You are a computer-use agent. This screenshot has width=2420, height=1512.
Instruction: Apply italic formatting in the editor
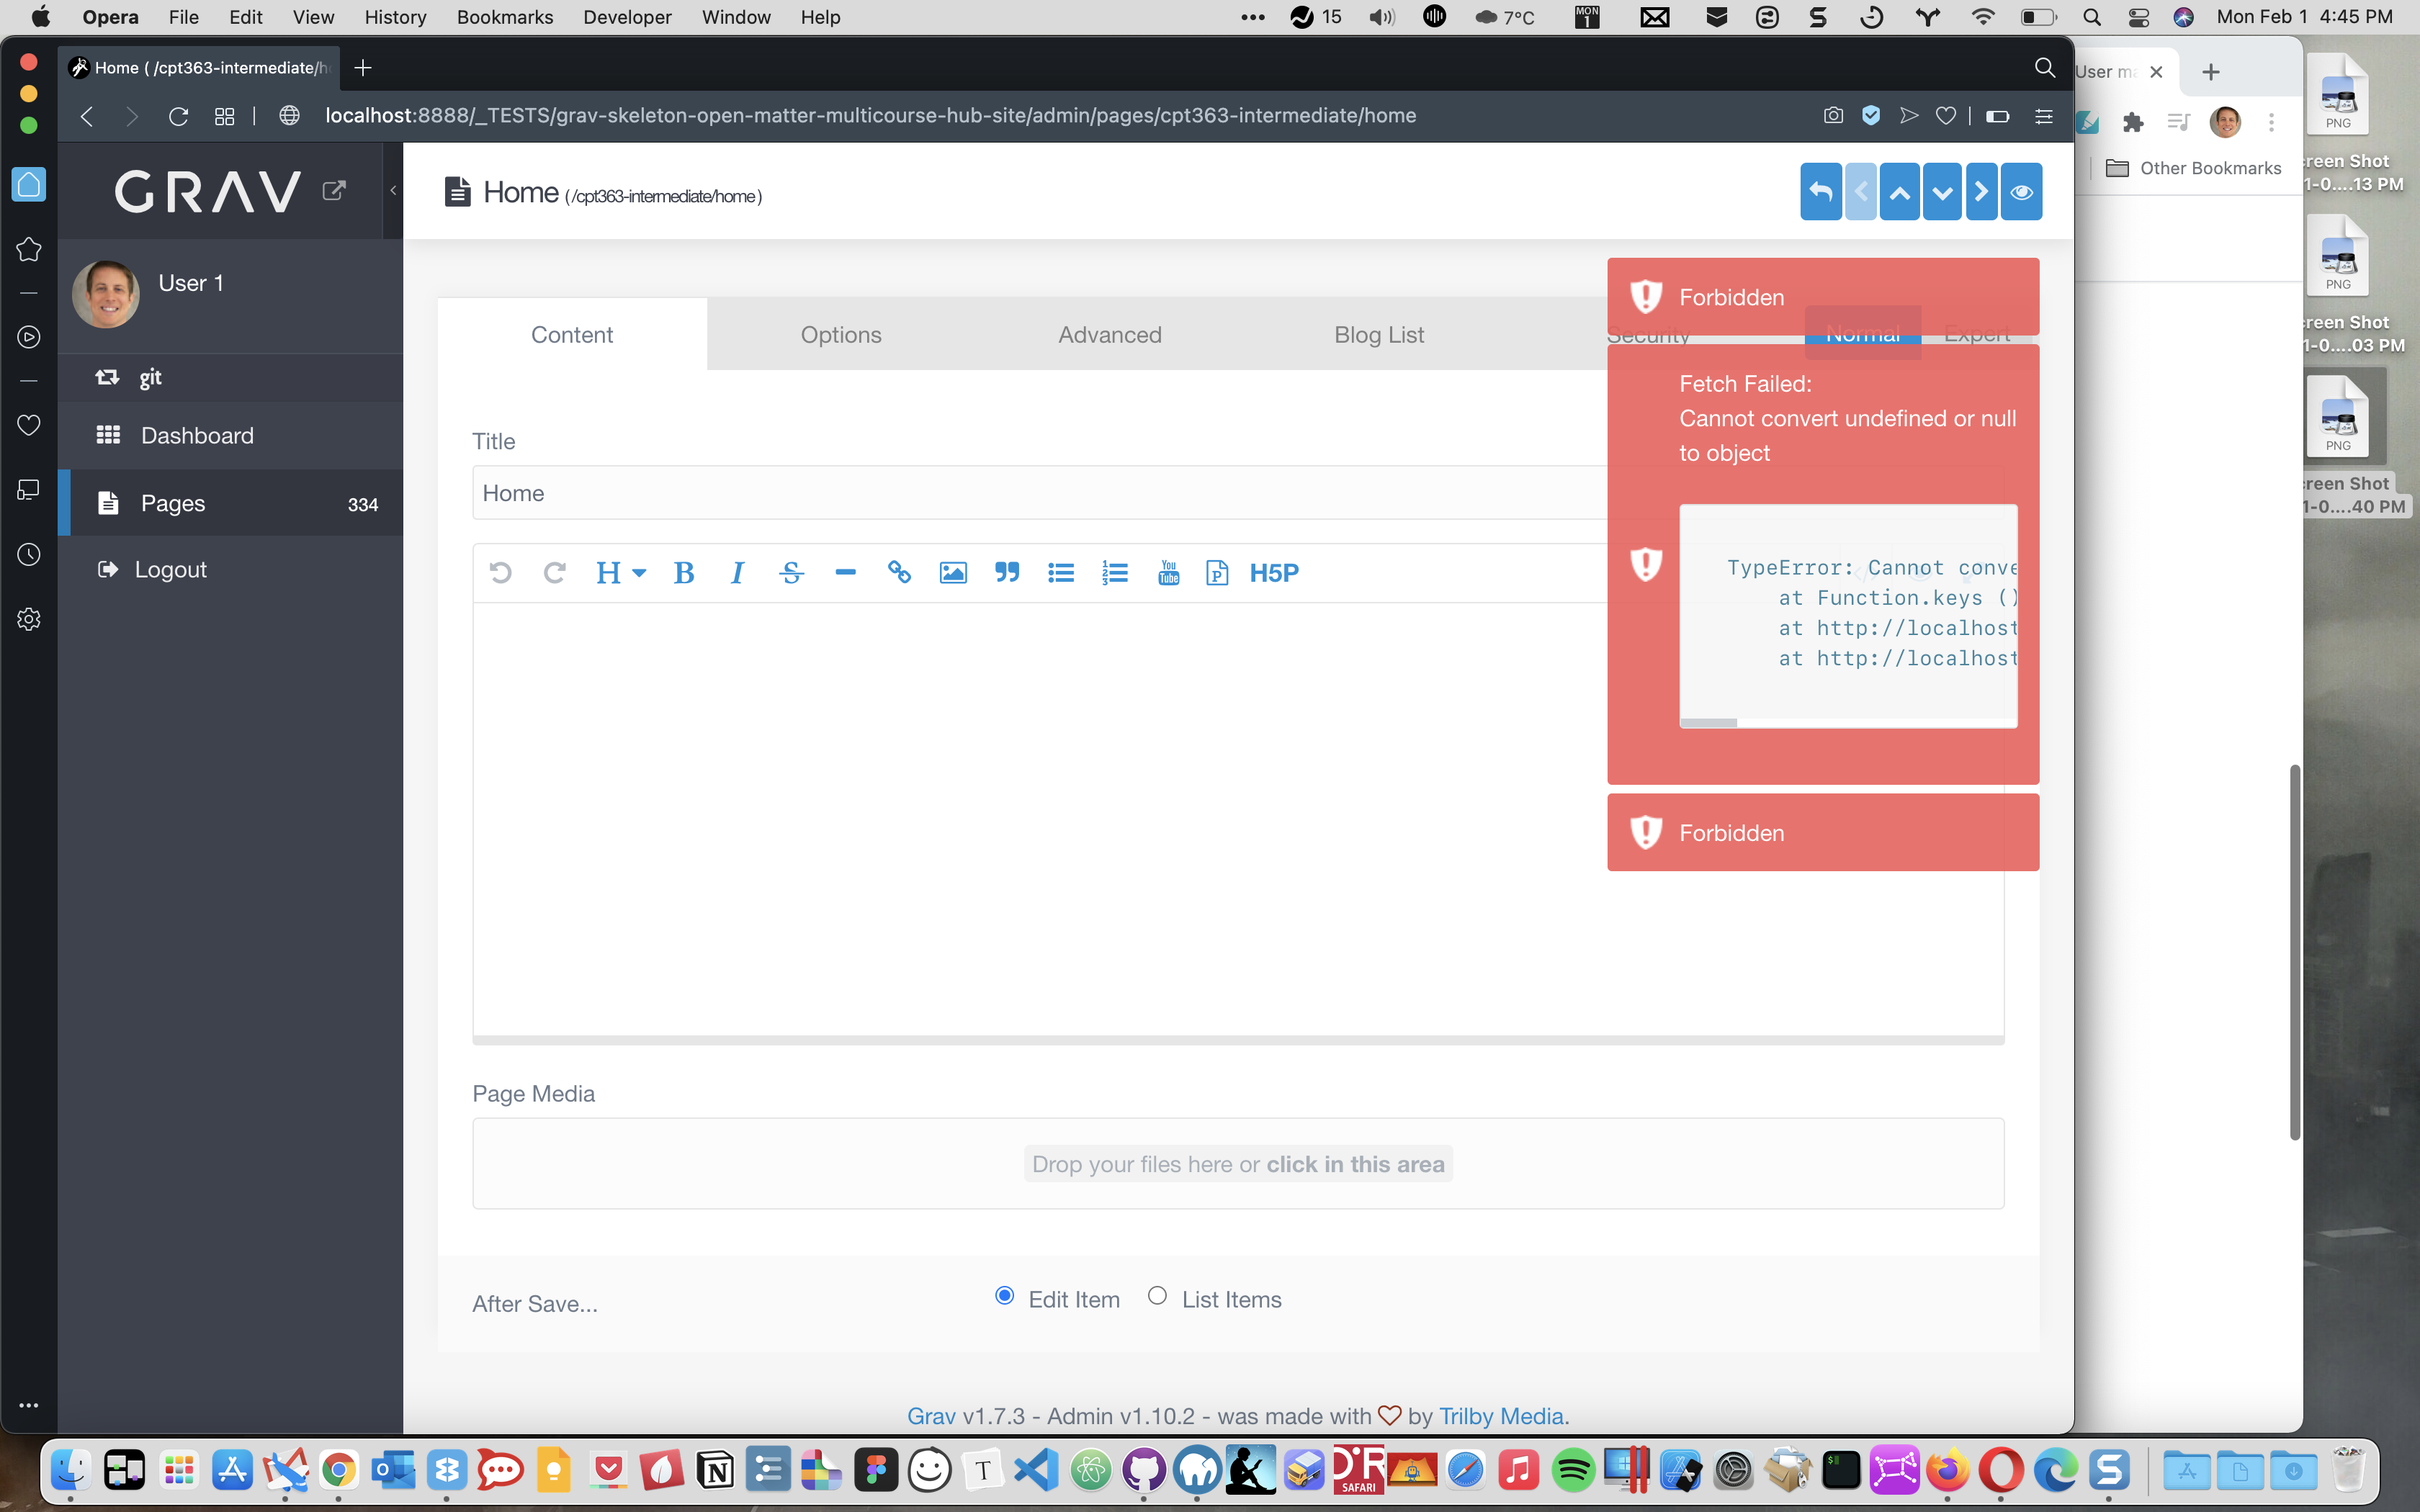(738, 572)
